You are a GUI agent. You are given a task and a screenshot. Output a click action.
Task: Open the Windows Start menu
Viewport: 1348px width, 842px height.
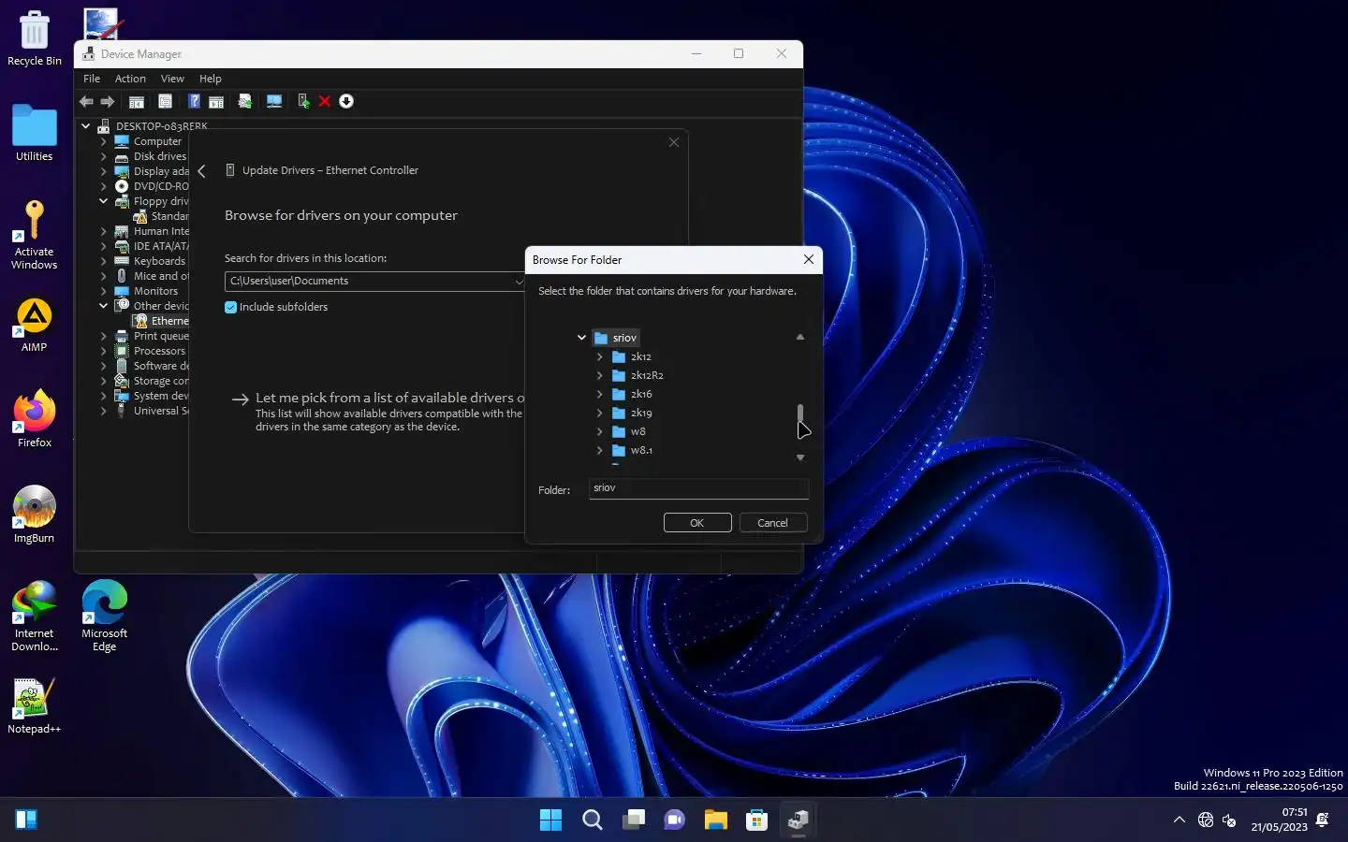551,820
